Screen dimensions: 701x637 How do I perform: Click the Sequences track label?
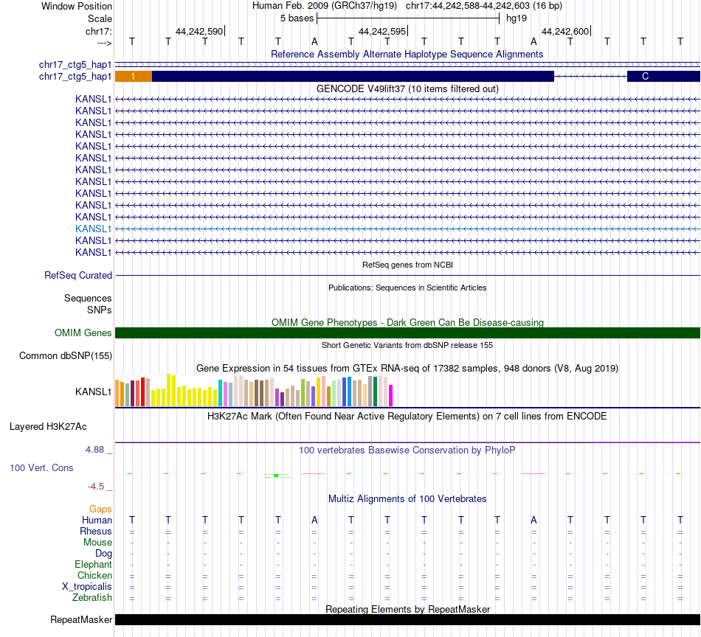pos(88,298)
